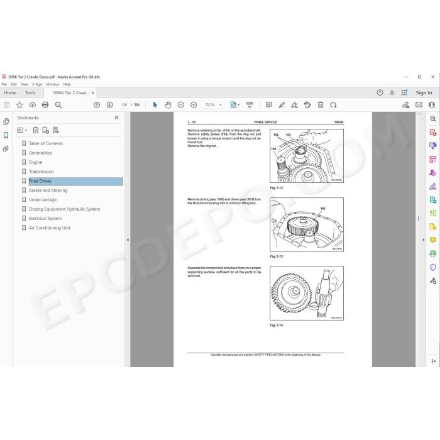The image size is (440, 440).
Task: Open the Edit menu
Action: (x=13, y=84)
